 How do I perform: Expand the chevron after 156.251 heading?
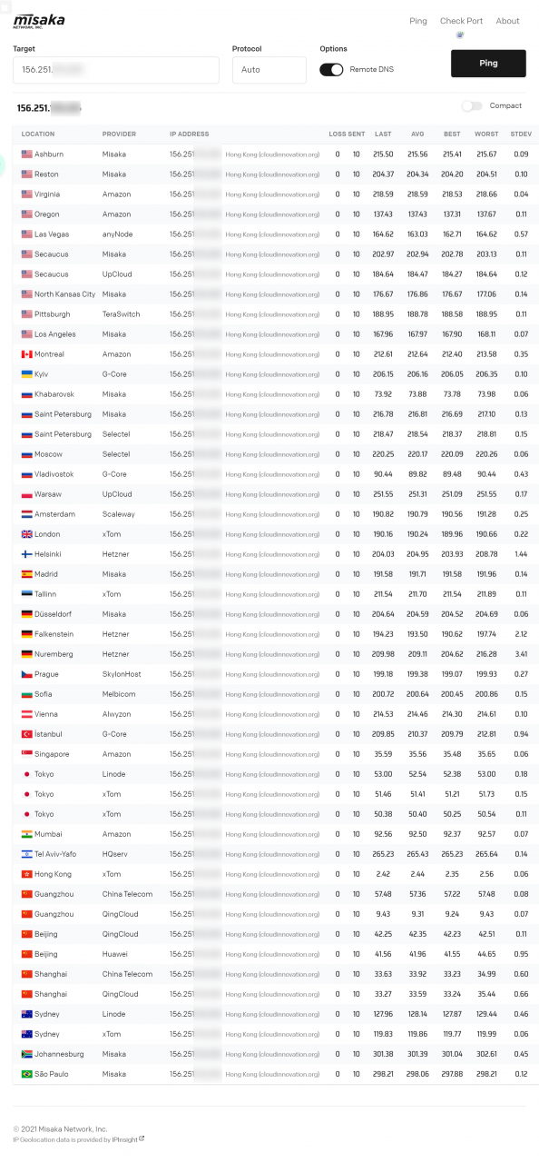81,109
